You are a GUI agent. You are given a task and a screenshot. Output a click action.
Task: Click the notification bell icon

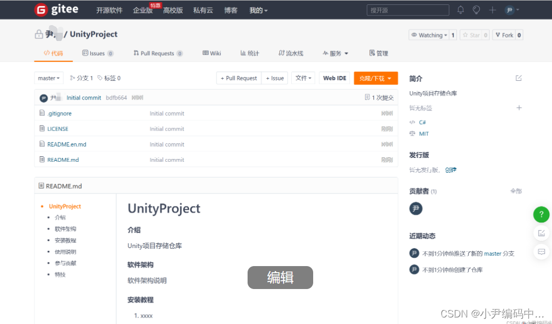pos(460,9)
